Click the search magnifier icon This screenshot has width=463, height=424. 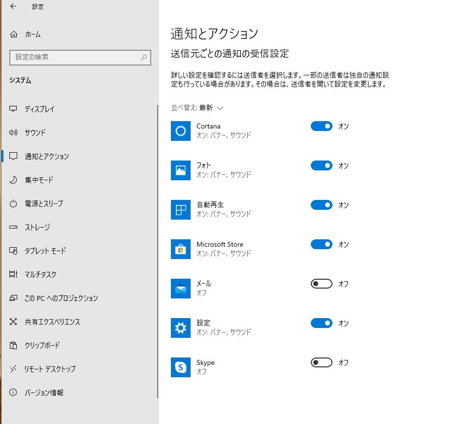[144, 57]
